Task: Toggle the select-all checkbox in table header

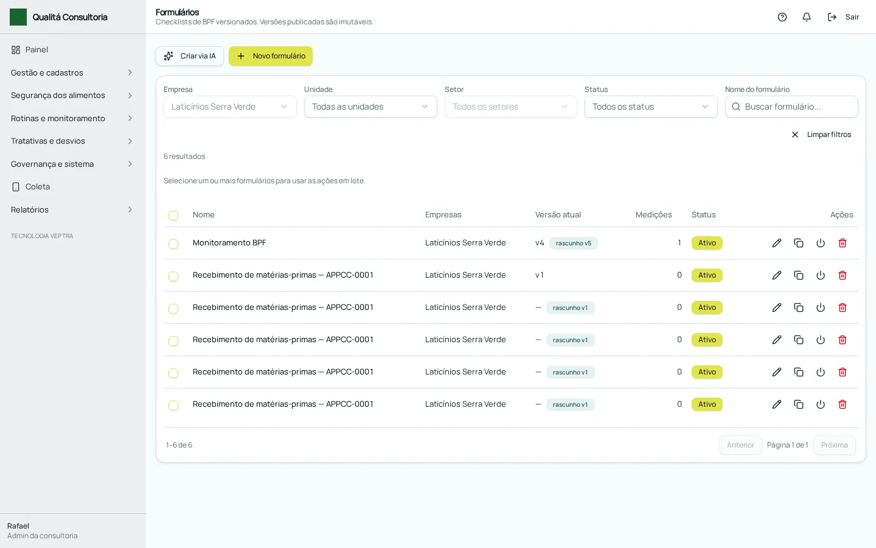Action: pos(173,216)
